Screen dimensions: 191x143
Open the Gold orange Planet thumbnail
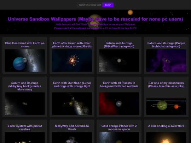[x=119, y=138]
